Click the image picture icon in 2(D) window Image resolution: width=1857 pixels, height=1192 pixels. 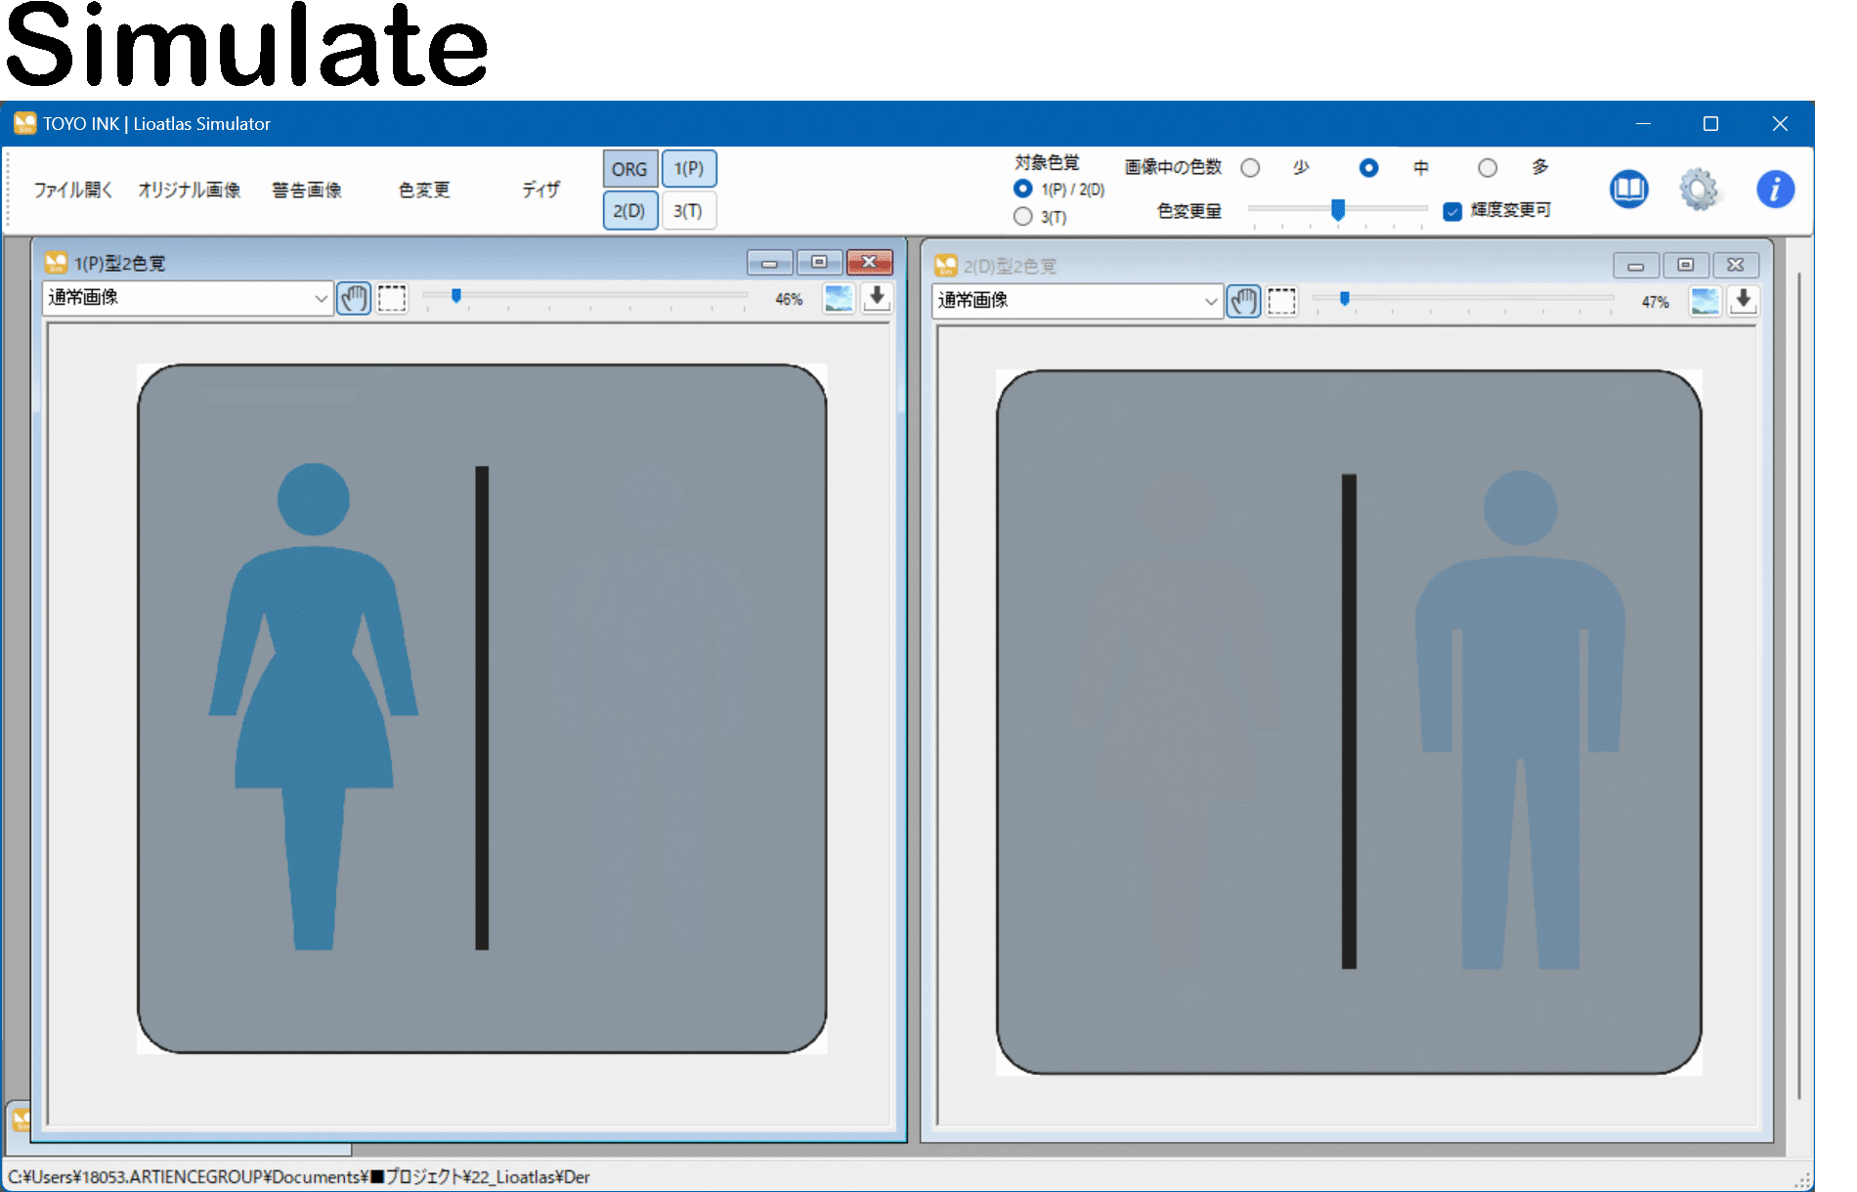1705,301
